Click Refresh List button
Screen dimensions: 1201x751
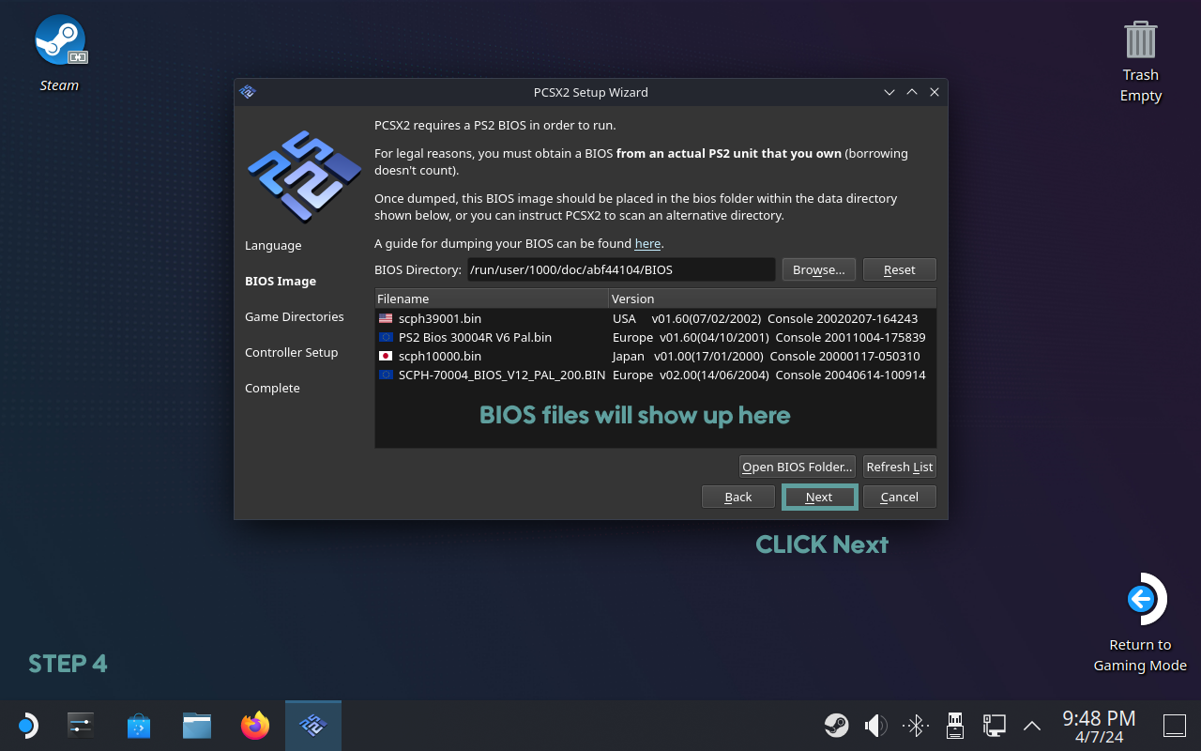tap(899, 467)
